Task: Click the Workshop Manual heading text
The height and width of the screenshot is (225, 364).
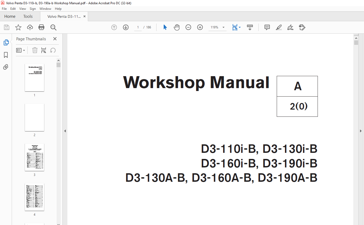Action: pos(196,82)
